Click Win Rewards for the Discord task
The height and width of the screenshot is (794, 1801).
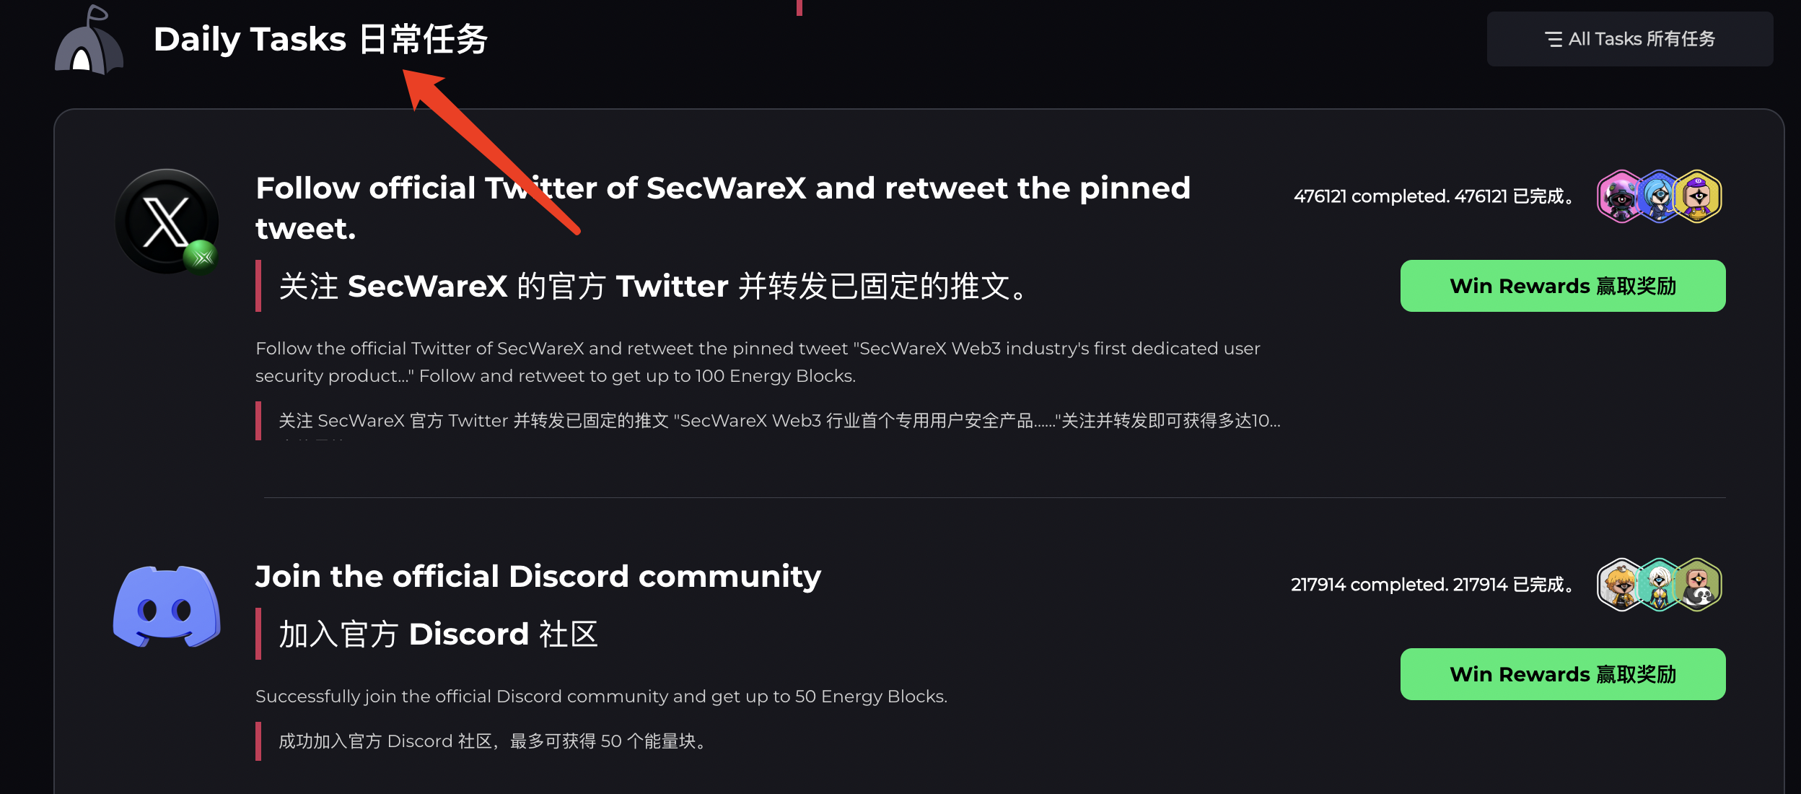click(x=1563, y=674)
